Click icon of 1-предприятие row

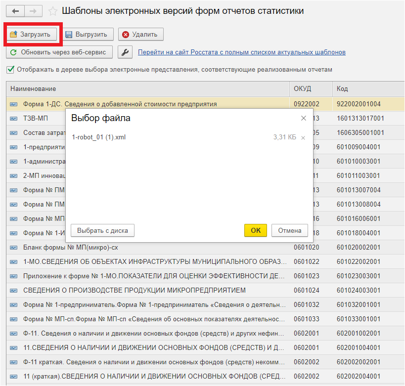coord(14,147)
